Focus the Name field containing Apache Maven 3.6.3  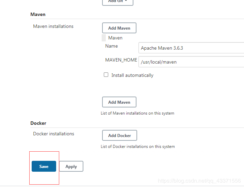point(191,48)
